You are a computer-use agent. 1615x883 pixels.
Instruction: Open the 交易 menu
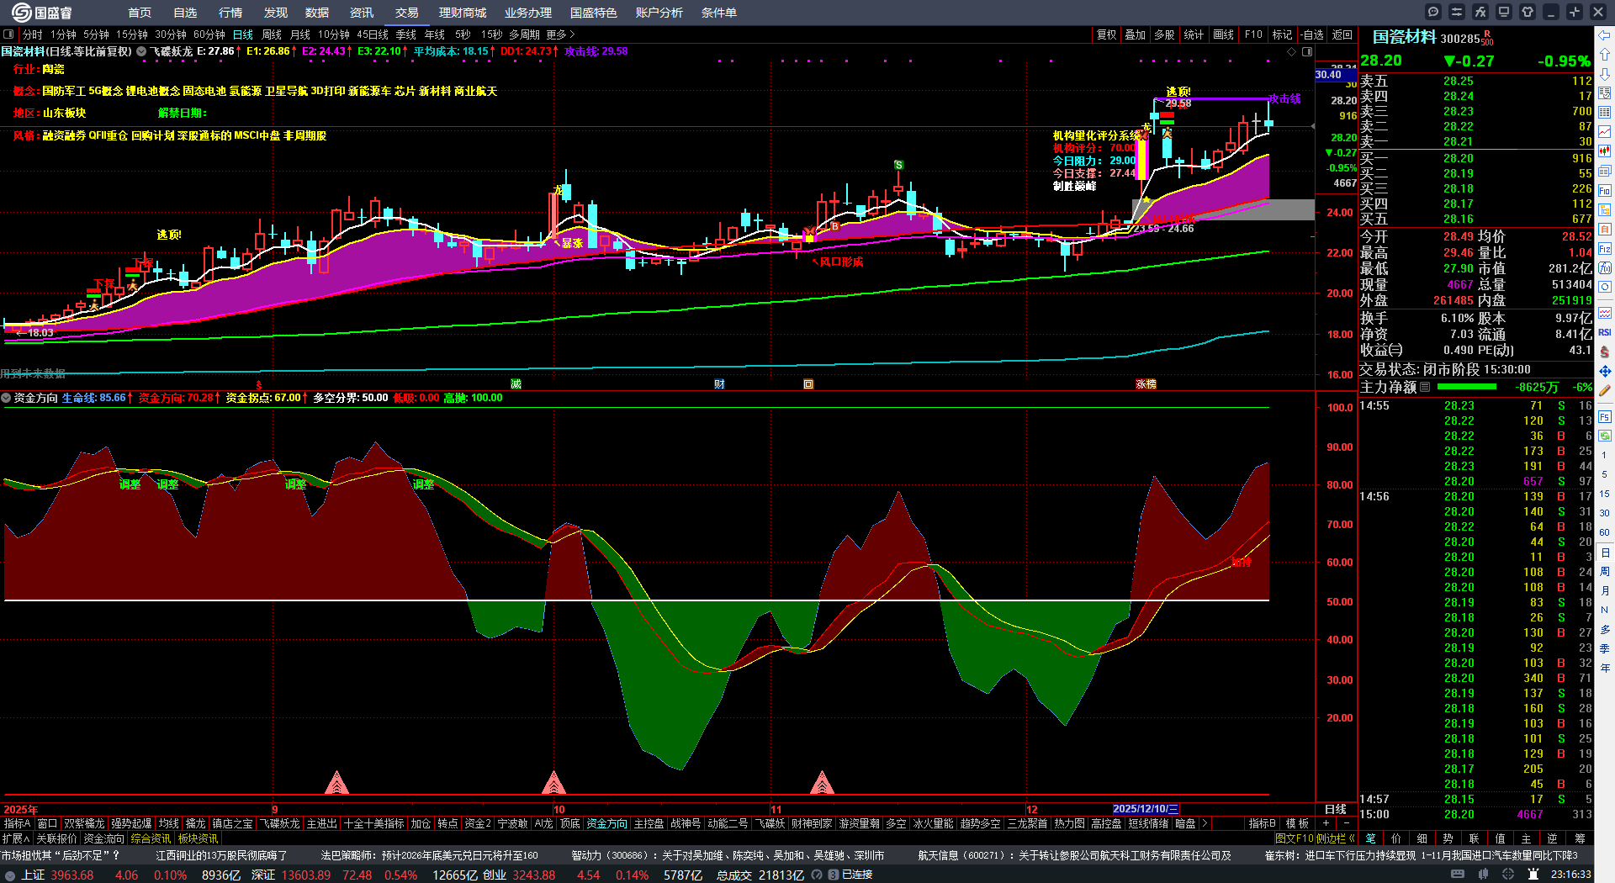point(407,13)
